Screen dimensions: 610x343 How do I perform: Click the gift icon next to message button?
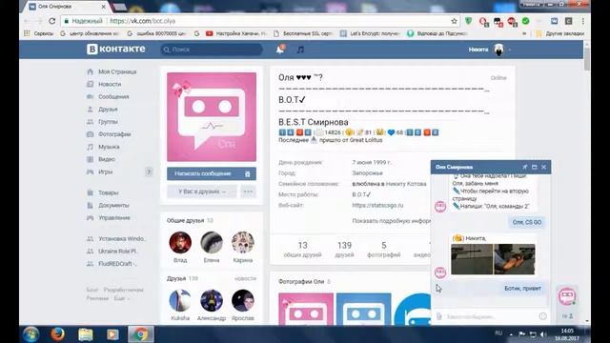click(x=248, y=173)
